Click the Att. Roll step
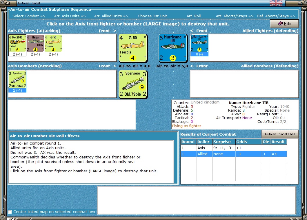The height and width of the screenshot is (220, 307). click(194, 16)
